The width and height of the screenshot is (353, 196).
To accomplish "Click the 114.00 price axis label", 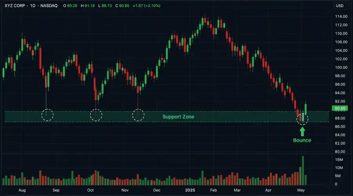I will point(341,16).
